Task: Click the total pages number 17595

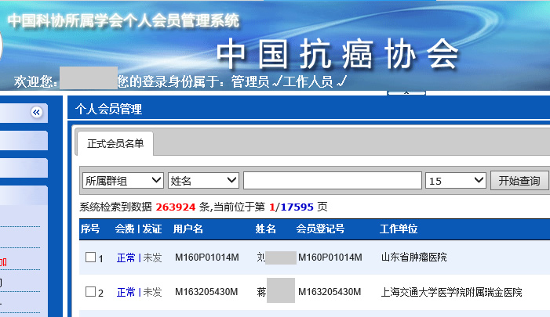Action: coord(297,207)
